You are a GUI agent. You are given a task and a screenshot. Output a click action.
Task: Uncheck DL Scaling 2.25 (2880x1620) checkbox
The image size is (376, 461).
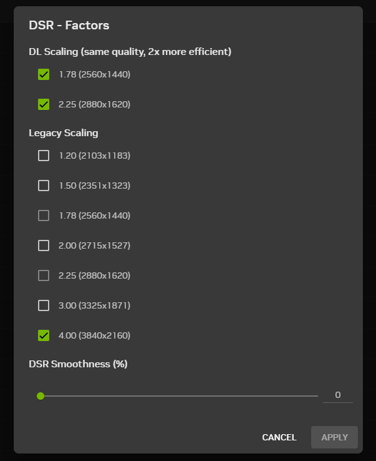pyautogui.click(x=44, y=104)
